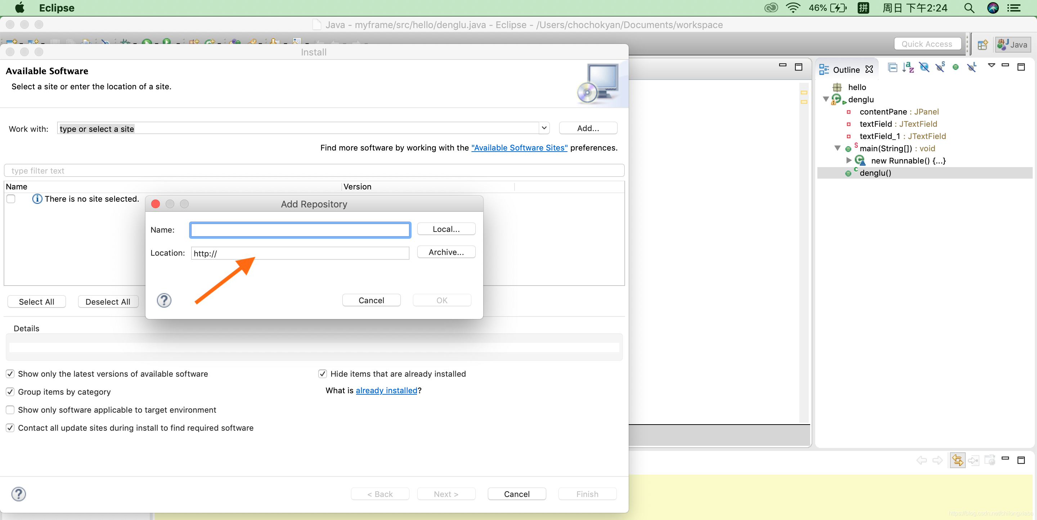Close the Outline tab with X
This screenshot has height=520, width=1037.
869,70
